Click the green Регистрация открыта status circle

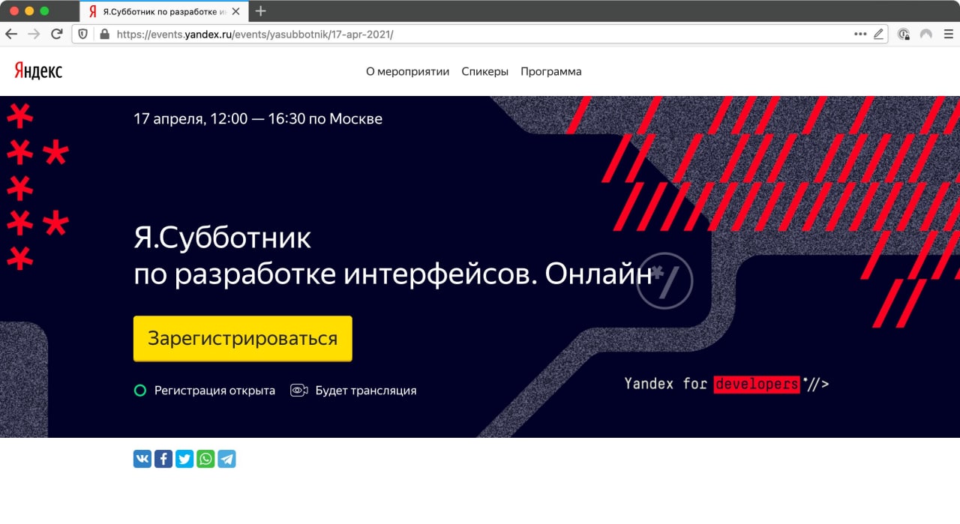click(x=139, y=391)
